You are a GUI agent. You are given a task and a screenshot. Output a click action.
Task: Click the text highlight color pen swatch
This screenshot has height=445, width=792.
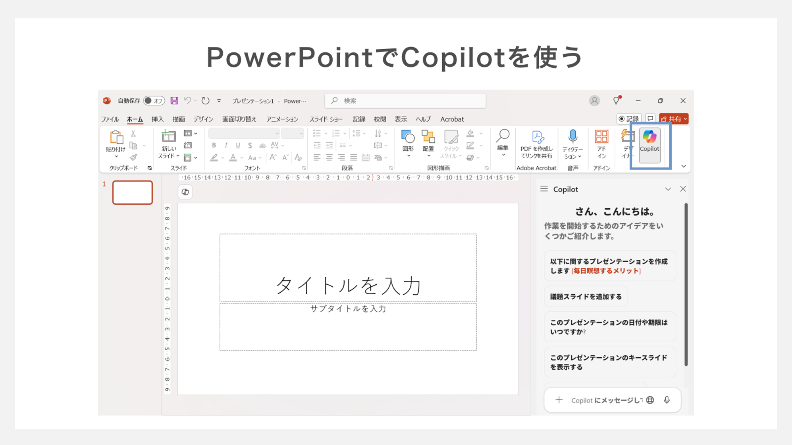click(214, 157)
